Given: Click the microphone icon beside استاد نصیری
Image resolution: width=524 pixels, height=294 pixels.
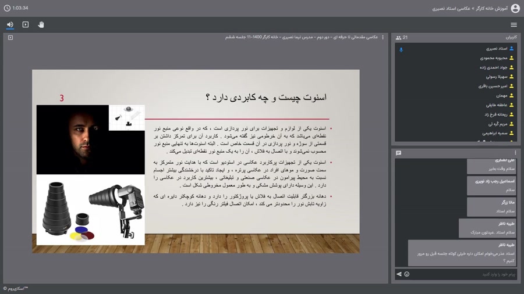Looking at the screenshot, I should click(x=401, y=49).
